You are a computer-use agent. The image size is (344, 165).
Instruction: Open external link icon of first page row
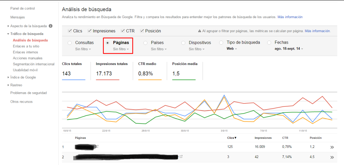click(x=97, y=146)
